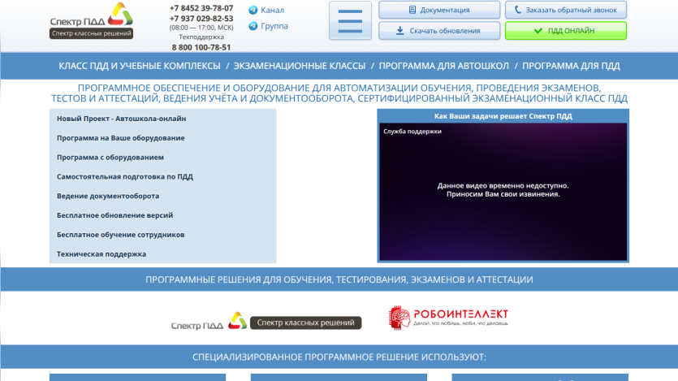
Task: Select Ведение документооборота item
Action: 108,196
